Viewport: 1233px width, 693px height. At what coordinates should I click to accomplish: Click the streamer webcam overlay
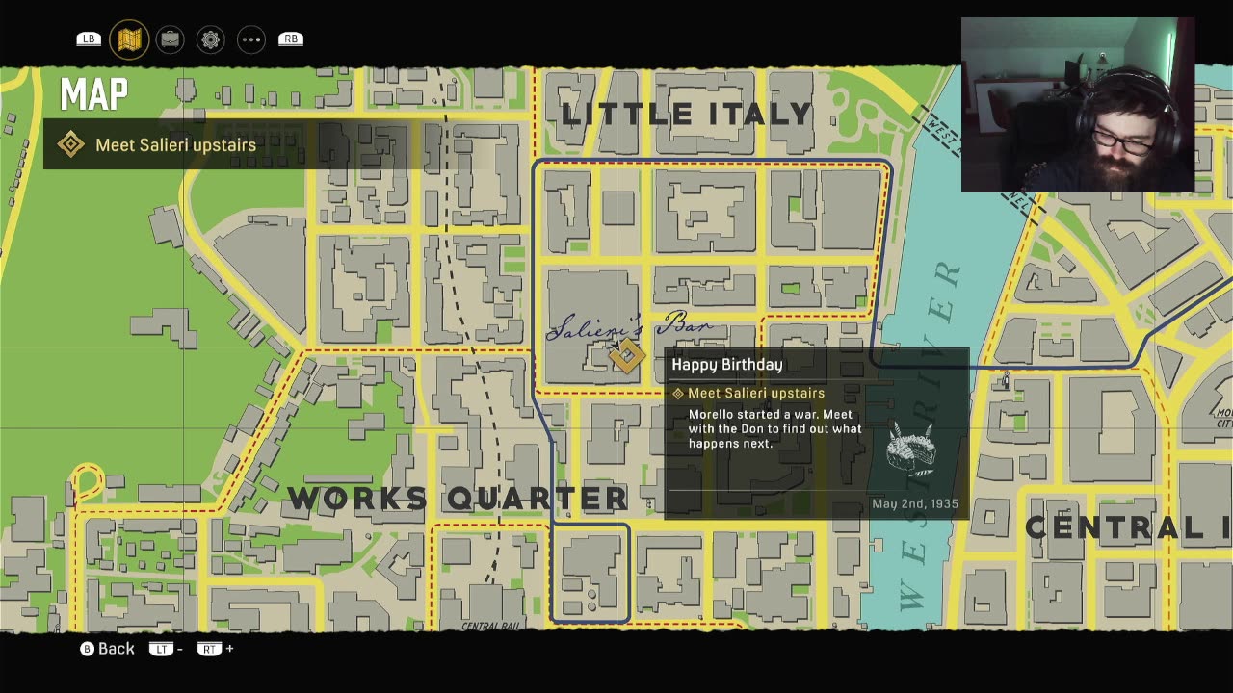click(x=1078, y=105)
